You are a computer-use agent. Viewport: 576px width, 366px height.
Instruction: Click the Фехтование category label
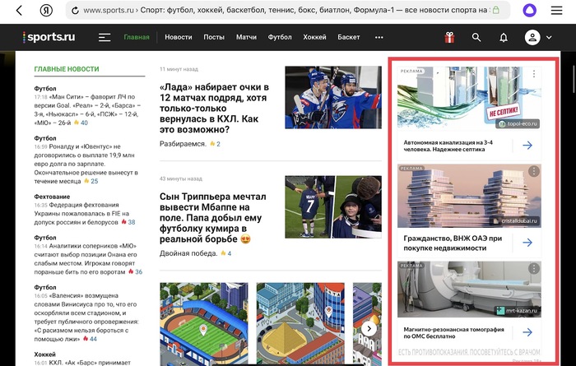(x=52, y=197)
